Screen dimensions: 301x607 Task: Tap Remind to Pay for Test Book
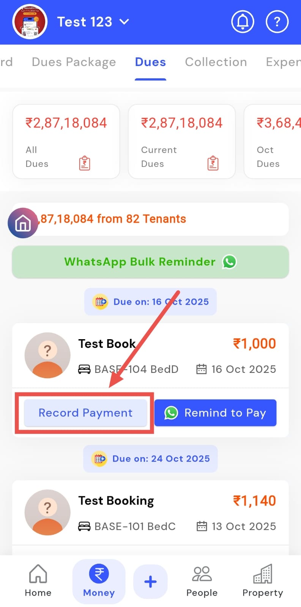coord(216,413)
